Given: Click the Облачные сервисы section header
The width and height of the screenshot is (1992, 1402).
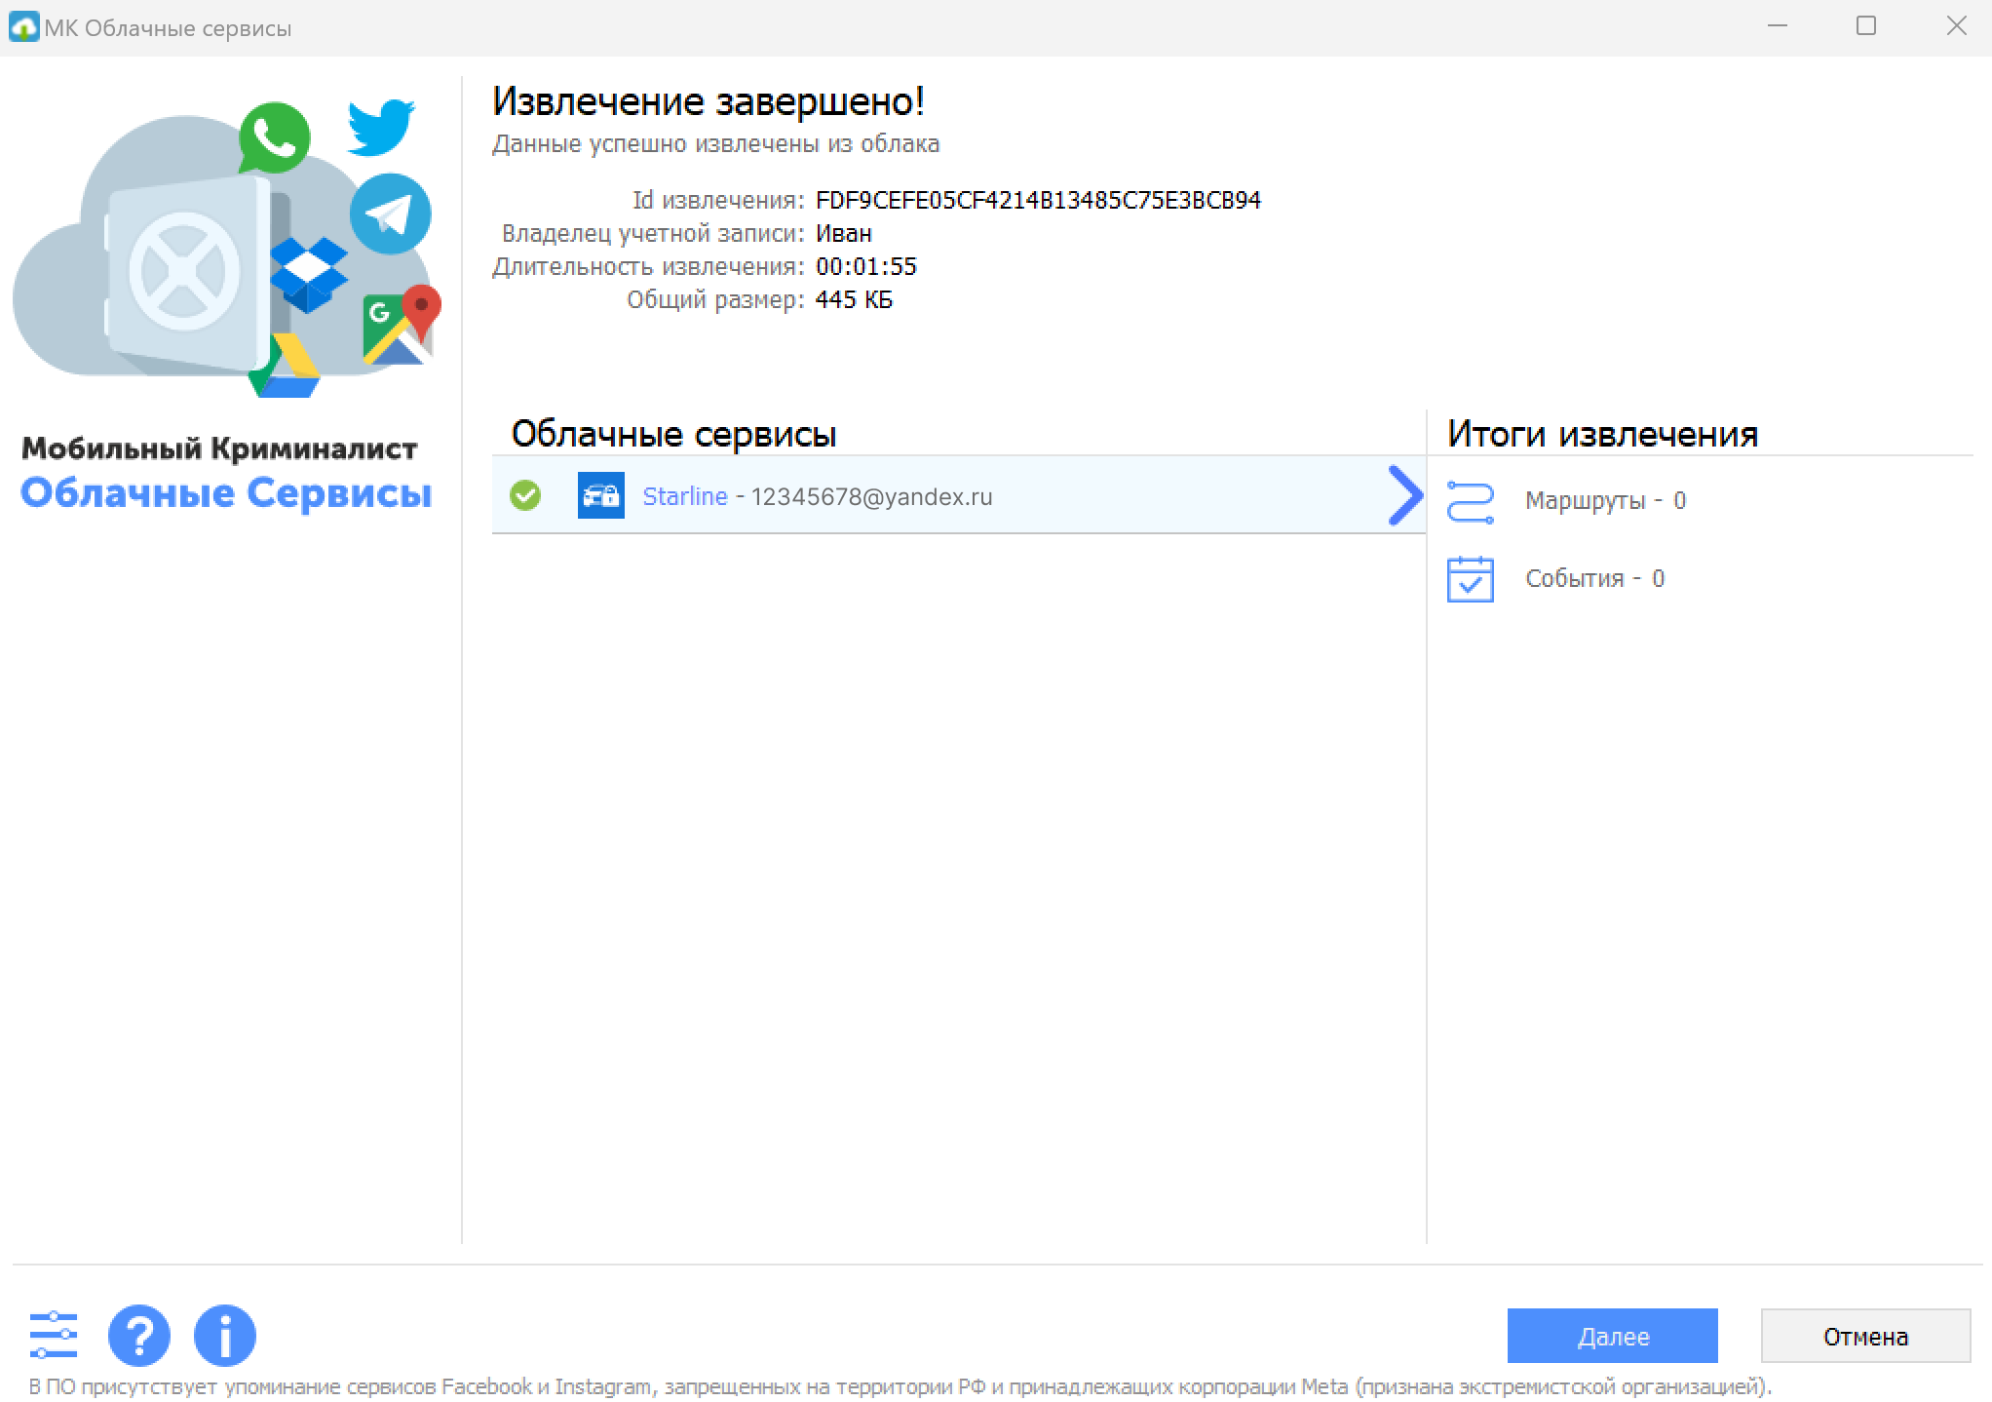Looking at the screenshot, I should (674, 433).
